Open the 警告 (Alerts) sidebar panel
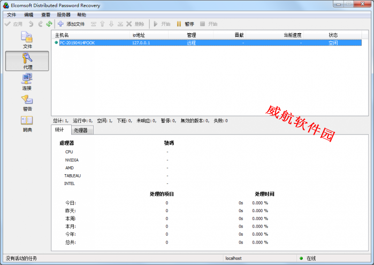 (27, 103)
